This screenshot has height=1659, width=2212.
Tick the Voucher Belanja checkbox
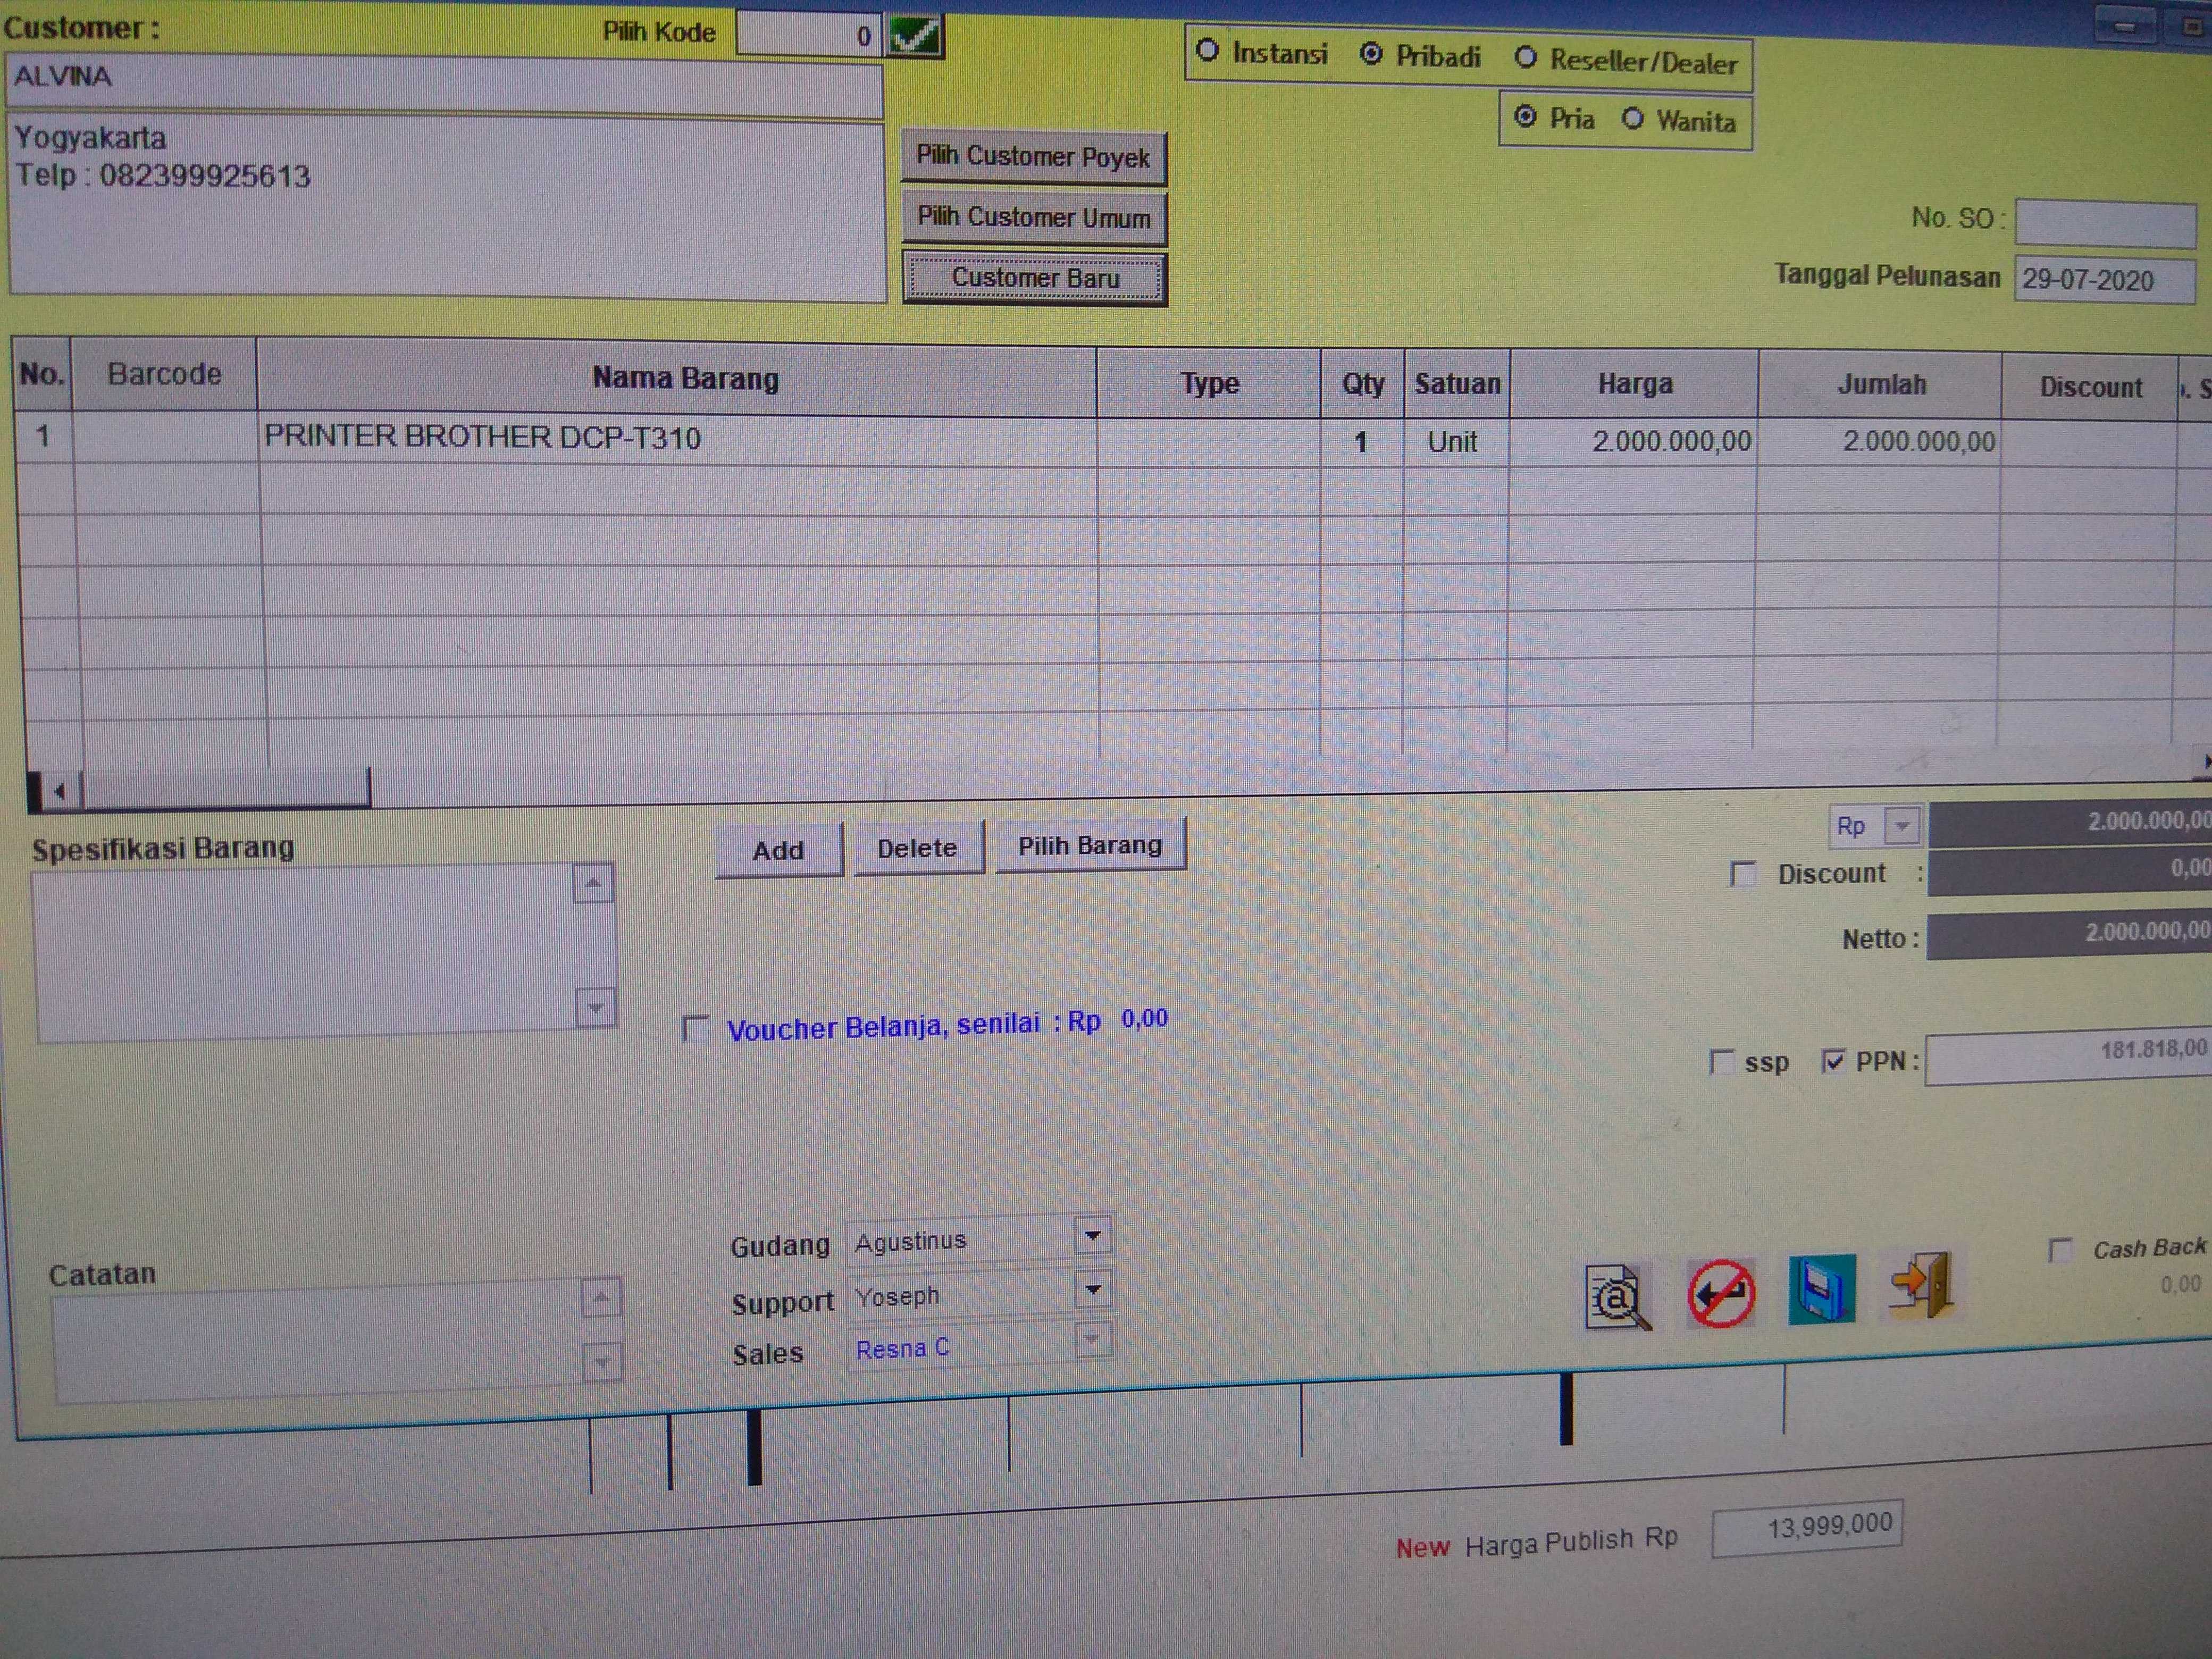(x=695, y=1028)
